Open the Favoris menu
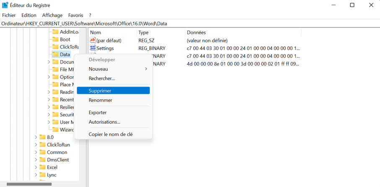 tap(75, 15)
